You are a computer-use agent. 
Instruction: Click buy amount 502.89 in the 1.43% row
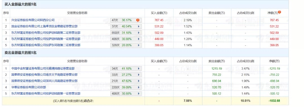[x=159, y=33]
